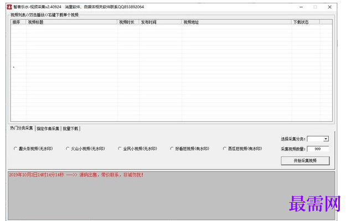Open the 批量下载 tab
Screen dimensions: 351x221
(x=70, y=129)
